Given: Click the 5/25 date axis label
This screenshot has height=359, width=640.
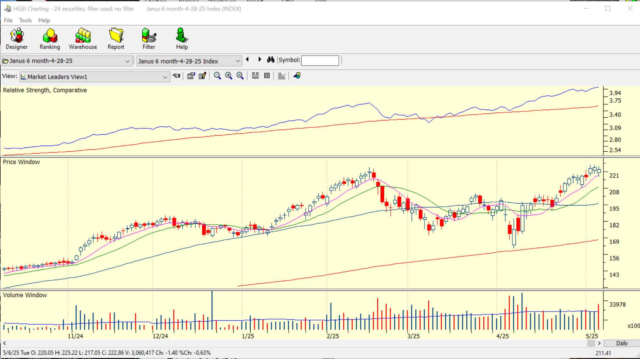Looking at the screenshot, I should (592, 336).
